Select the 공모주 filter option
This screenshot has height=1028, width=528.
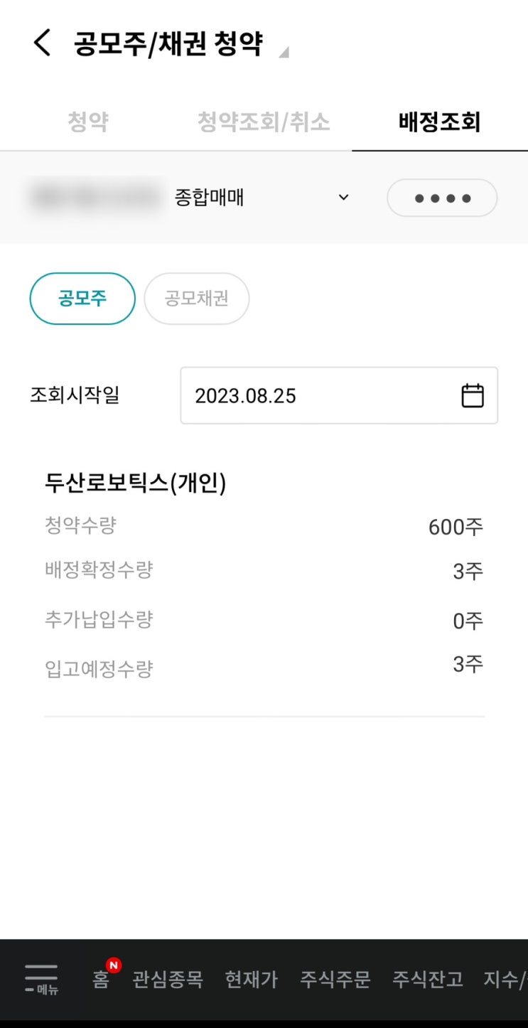pos(82,299)
